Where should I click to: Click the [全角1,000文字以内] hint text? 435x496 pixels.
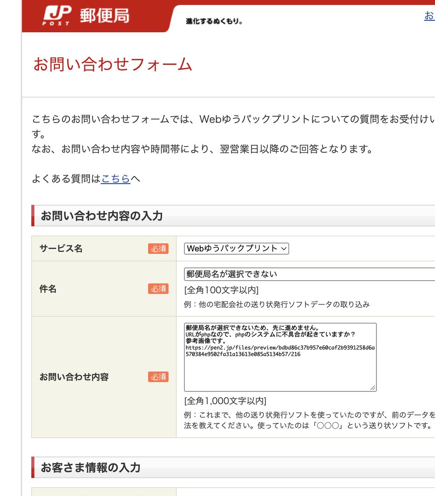[225, 401]
